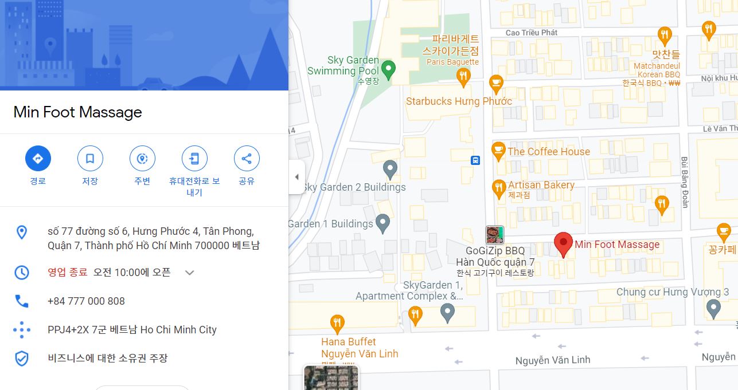
Task: Select The Coffee House marker
Action: (499, 152)
